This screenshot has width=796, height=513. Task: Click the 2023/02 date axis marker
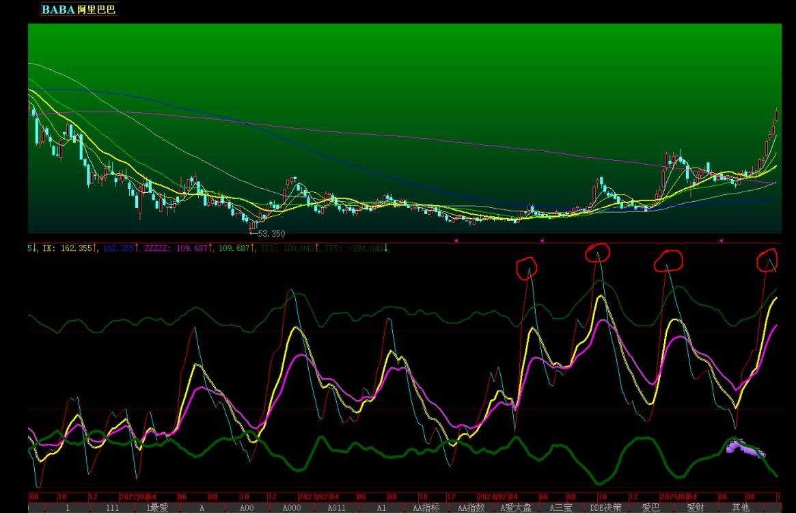313,497
